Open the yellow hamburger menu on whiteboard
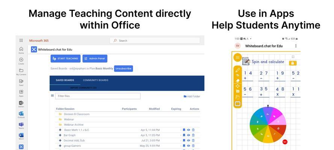334x150 pixels. (237, 57)
